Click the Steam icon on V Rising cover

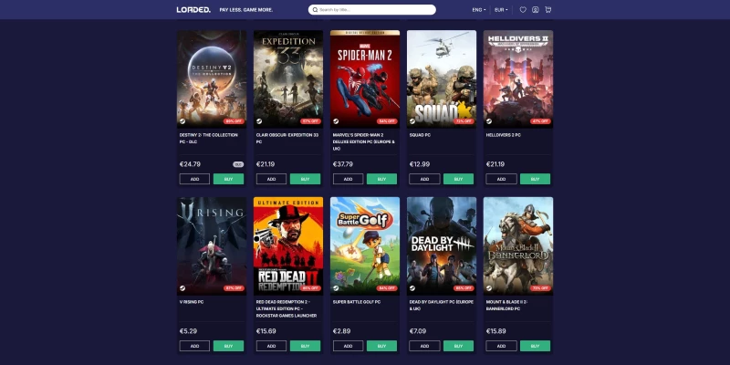[x=182, y=288]
